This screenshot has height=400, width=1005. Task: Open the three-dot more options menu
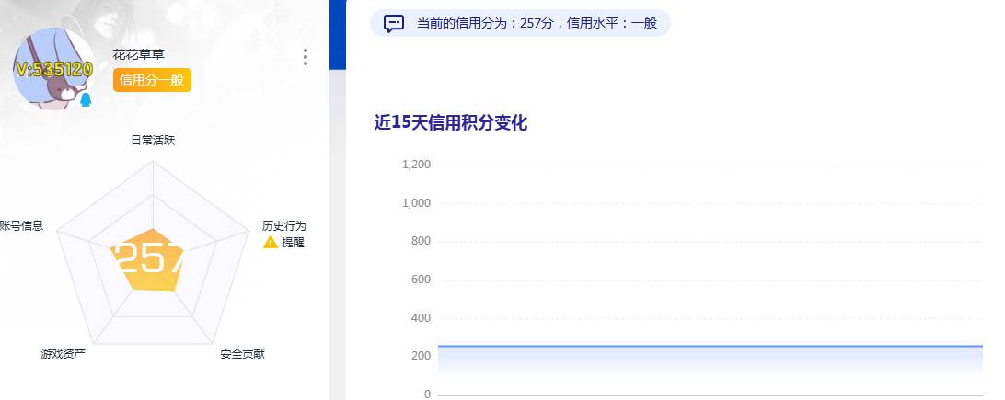306,57
